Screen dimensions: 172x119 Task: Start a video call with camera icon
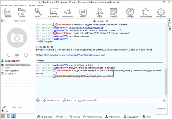pyautogui.click(x=17, y=55)
